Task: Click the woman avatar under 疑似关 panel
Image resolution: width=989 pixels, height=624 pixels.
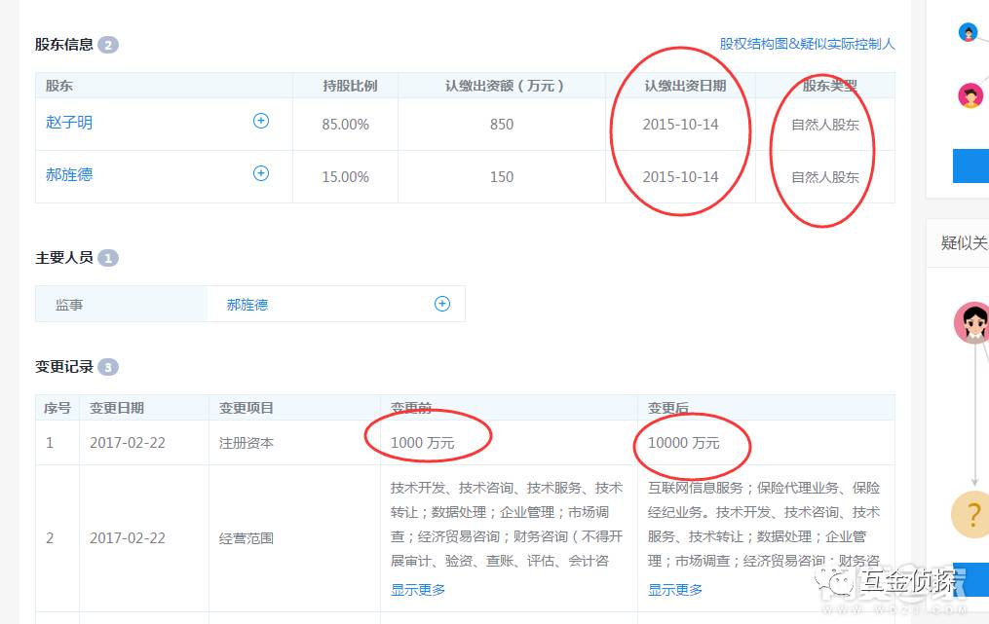Action: point(972,322)
